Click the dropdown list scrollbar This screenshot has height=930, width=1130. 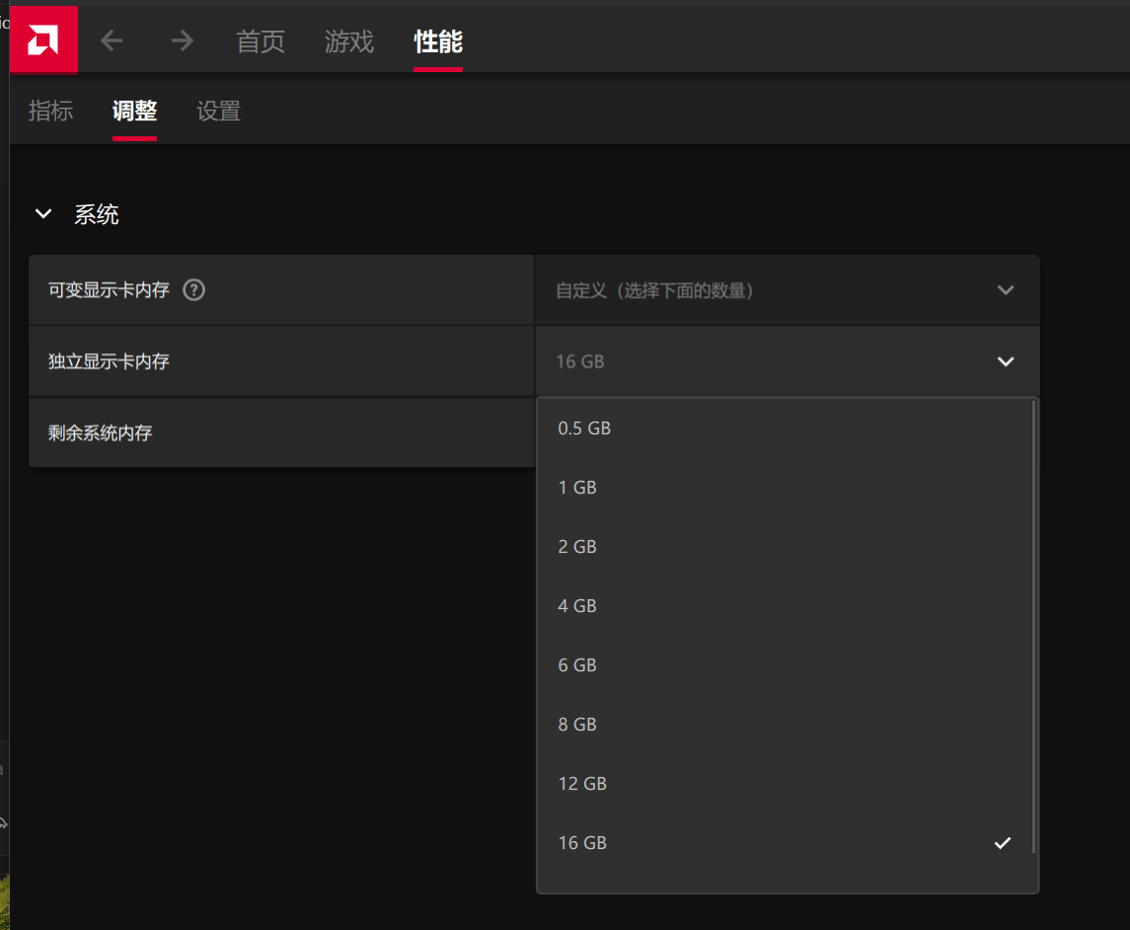tap(1034, 626)
